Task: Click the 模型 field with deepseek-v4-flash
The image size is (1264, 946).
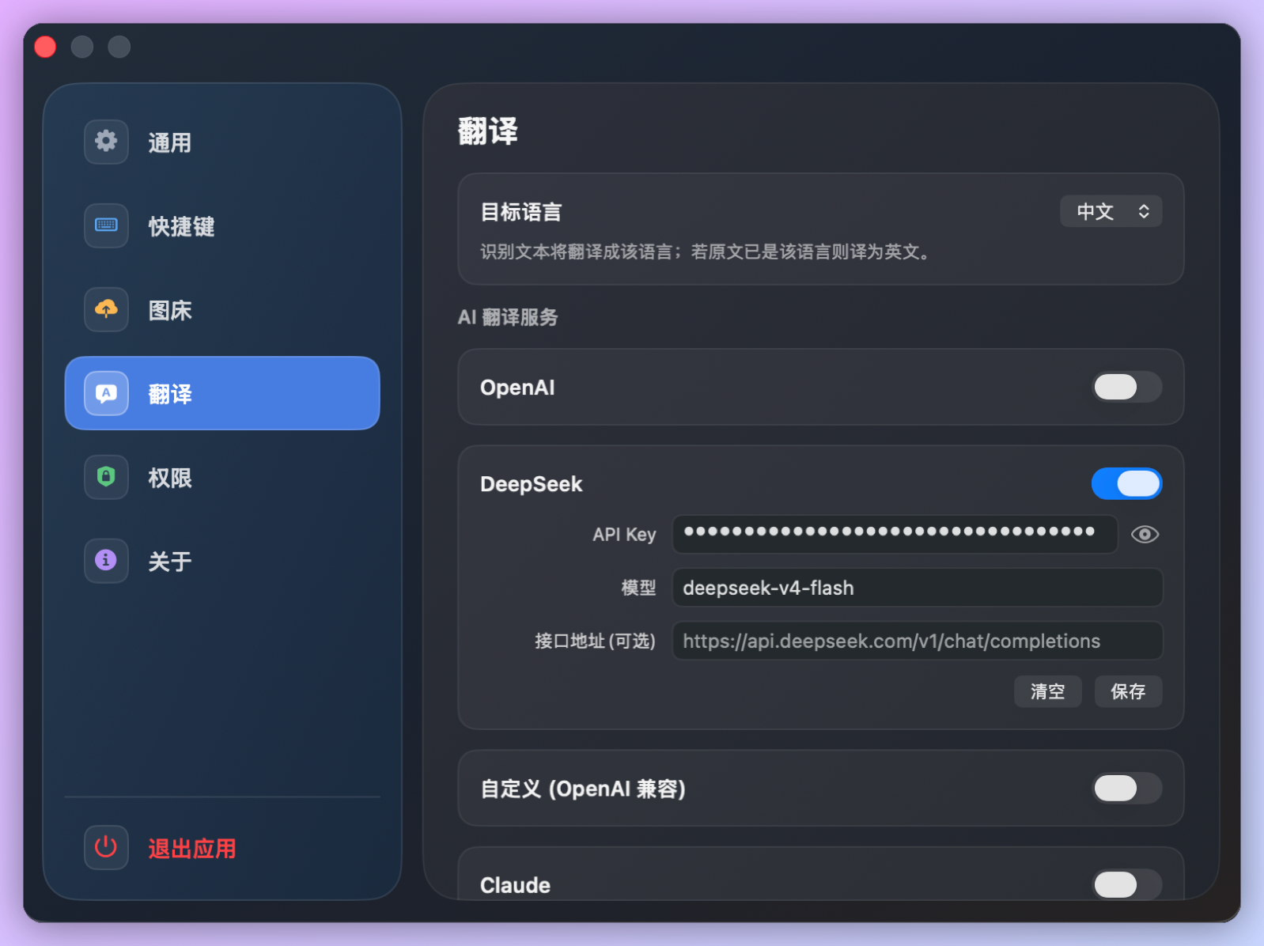Action: click(918, 588)
